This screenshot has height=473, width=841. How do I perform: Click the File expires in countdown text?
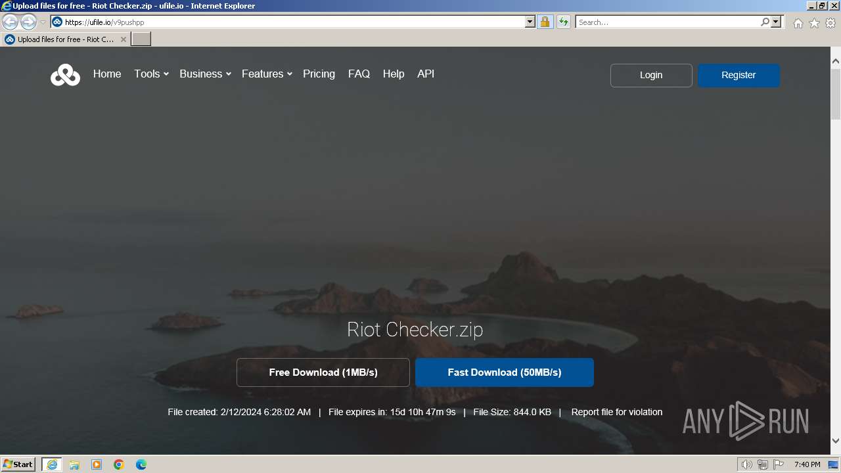(392, 412)
